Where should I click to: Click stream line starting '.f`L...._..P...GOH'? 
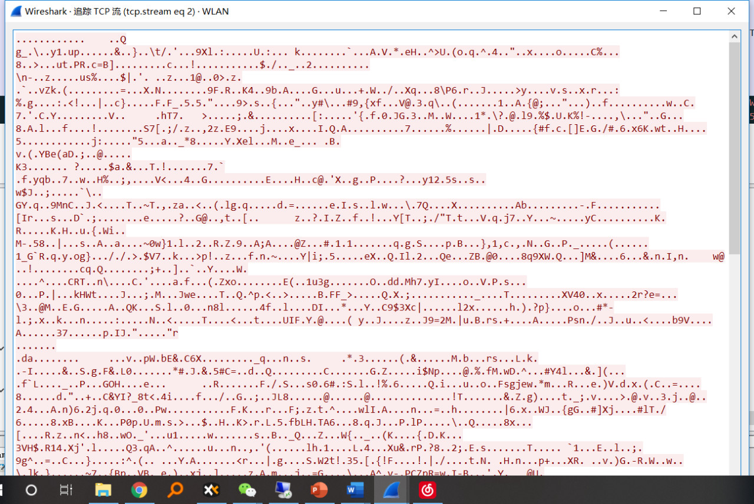(359, 384)
